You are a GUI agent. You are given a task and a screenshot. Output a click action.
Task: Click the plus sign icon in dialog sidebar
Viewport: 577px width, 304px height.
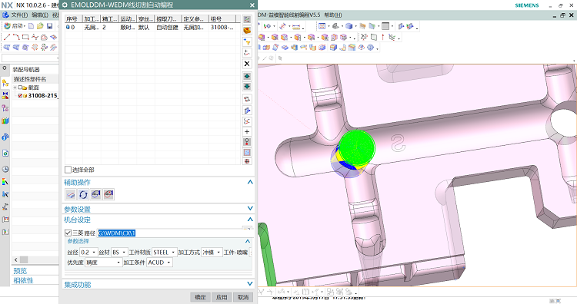click(247, 131)
